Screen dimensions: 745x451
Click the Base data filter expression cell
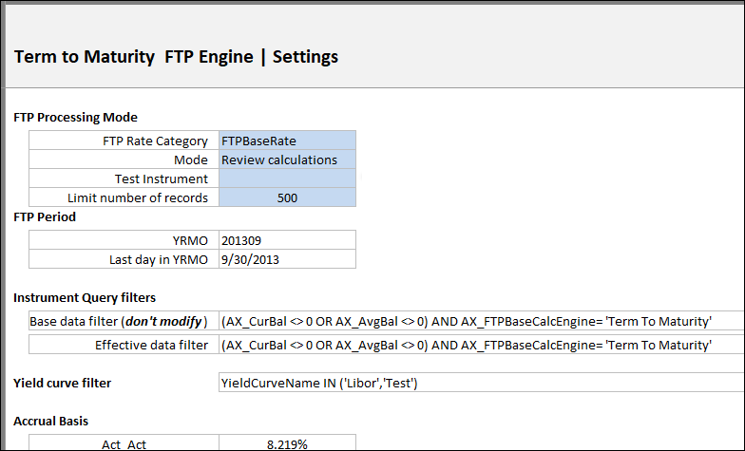[481, 321]
